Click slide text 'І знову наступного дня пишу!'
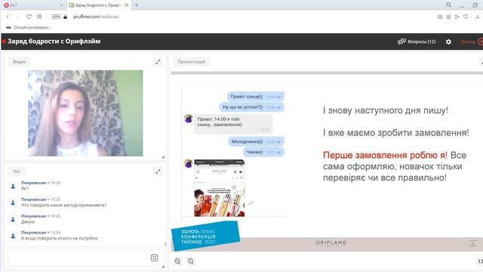 point(386,110)
